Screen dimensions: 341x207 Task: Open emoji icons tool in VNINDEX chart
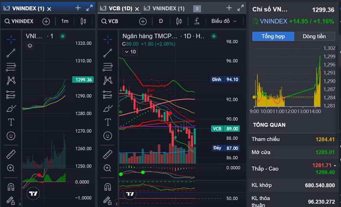11,136
